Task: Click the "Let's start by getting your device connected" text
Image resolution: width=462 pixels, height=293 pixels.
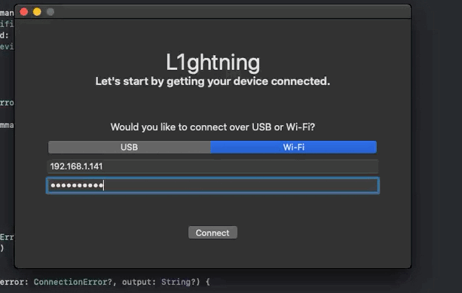Action: tap(213, 81)
